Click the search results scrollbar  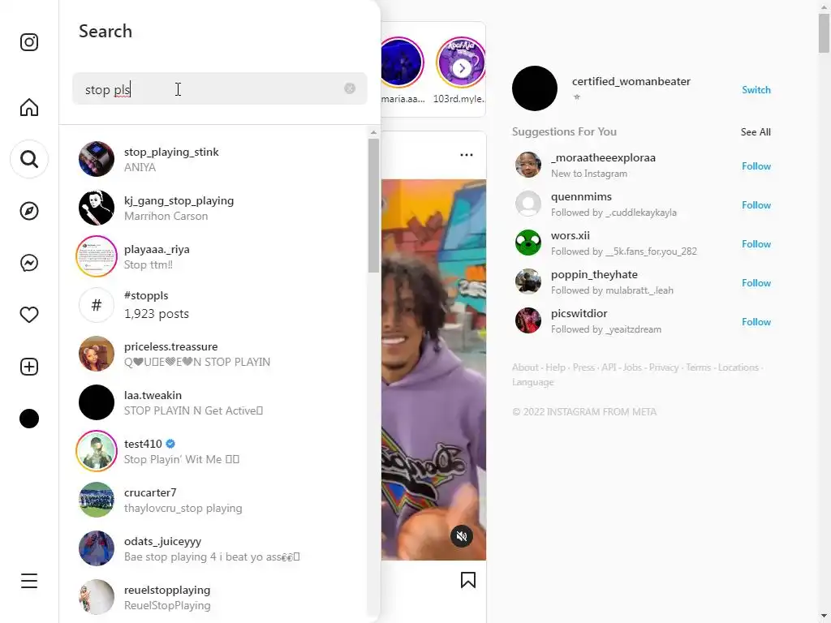tap(373, 205)
